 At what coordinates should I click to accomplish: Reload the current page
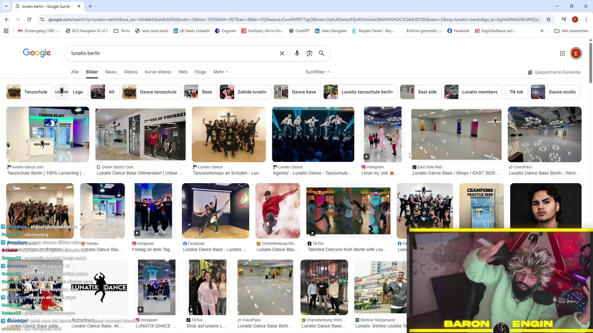[x=29, y=19]
